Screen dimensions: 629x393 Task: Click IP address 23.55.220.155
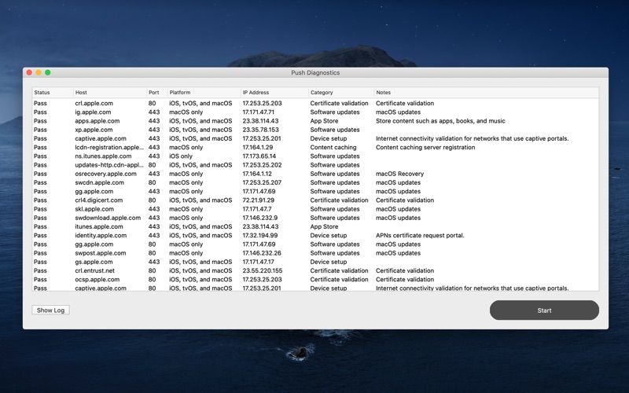click(263, 270)
